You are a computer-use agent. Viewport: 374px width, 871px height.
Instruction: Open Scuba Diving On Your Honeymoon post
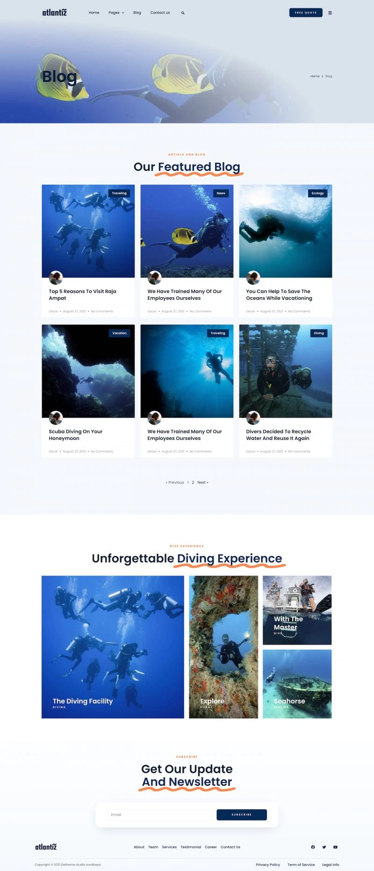76,435
